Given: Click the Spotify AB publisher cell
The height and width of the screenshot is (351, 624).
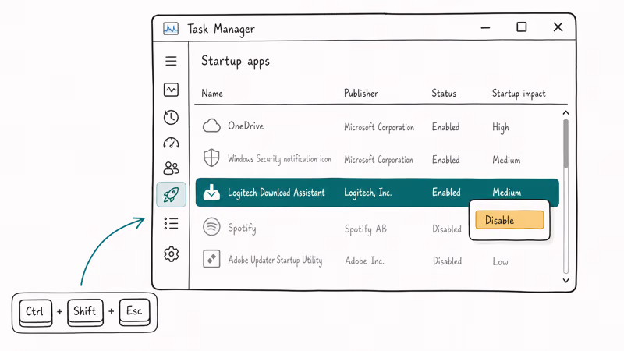Looking at the screenshot, I should click(365, 229).
